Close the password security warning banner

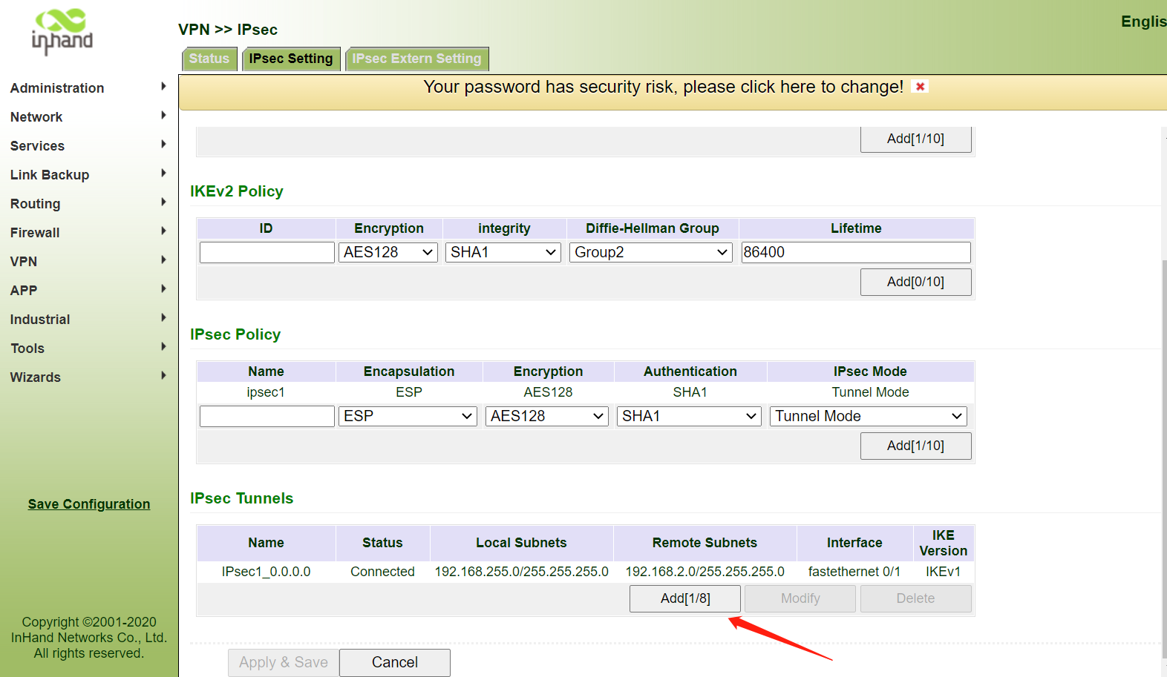[921, 87]
